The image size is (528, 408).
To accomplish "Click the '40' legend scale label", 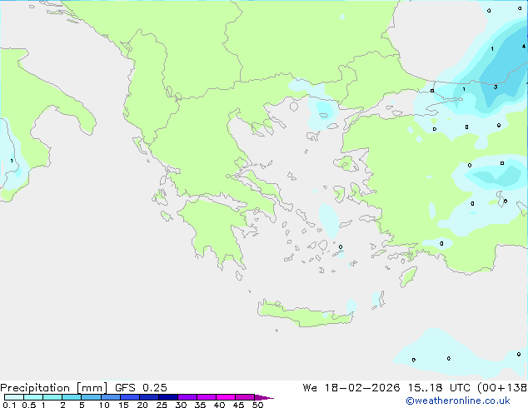I will pos(219,405).
